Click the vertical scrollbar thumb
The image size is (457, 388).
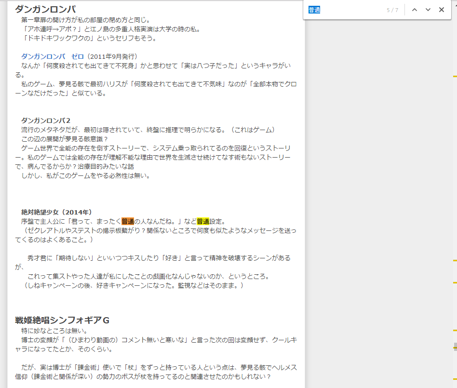tap(455, 347)
